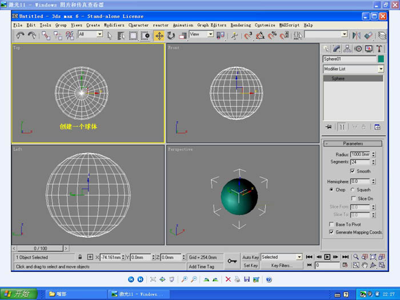Select the Select and Rotate tool
The height and width of the screenshot is (300, 400).
[171, 35]
